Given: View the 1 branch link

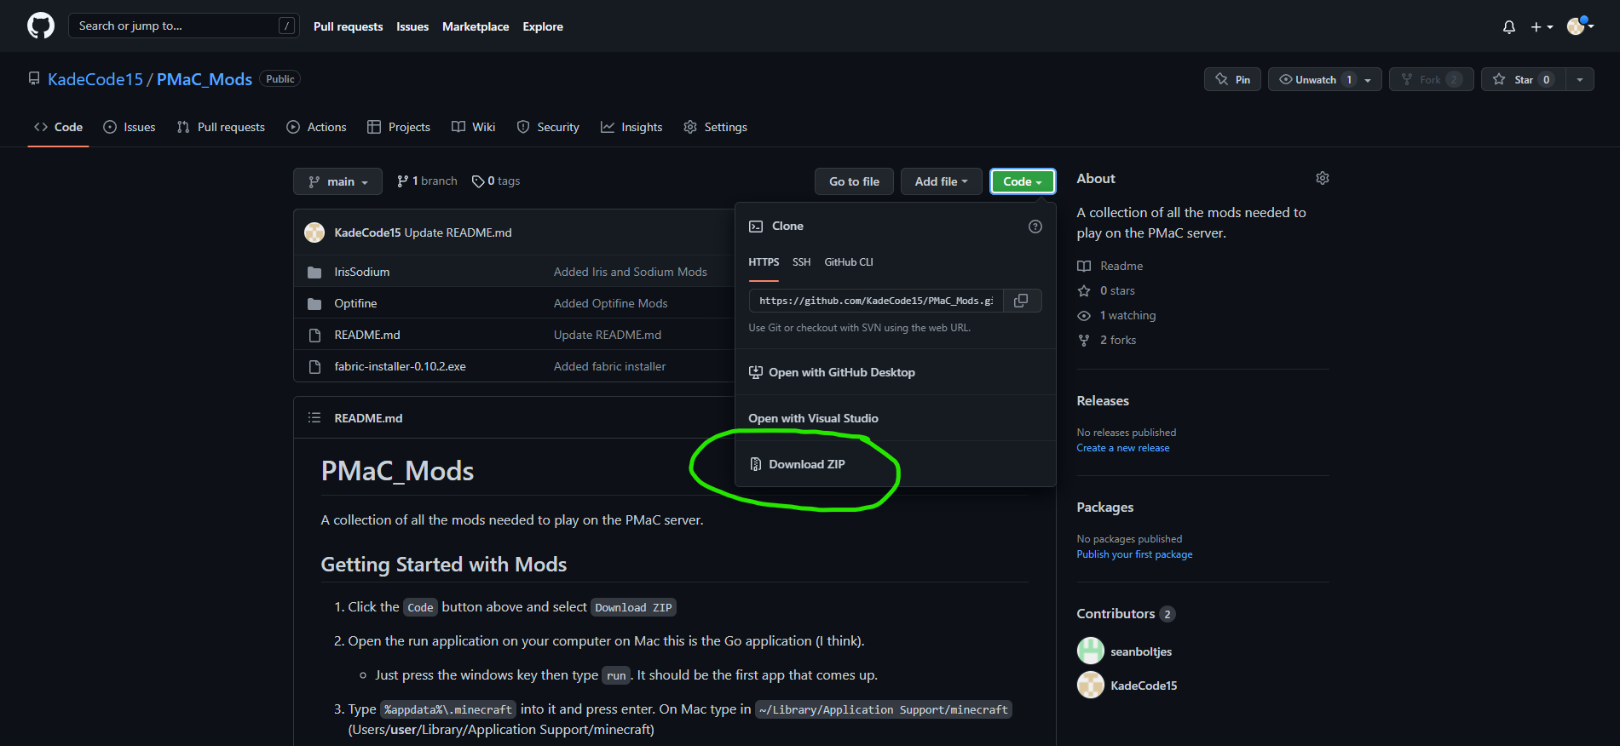Looking at the screenshot, I should tap(427, 181).
